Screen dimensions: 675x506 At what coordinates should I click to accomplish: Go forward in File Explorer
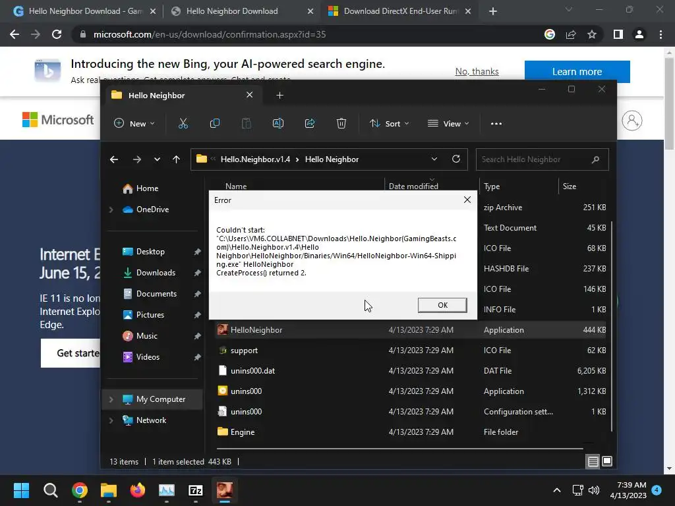[x=137, y=159]
